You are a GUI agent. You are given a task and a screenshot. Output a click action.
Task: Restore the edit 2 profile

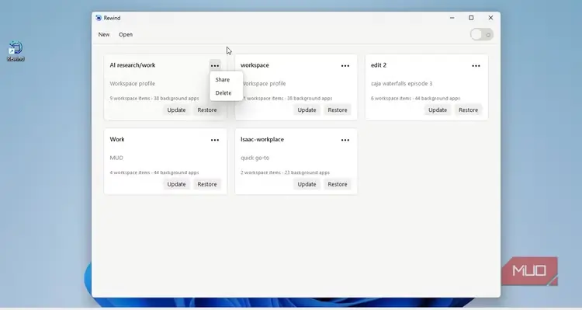pos(469,110)
